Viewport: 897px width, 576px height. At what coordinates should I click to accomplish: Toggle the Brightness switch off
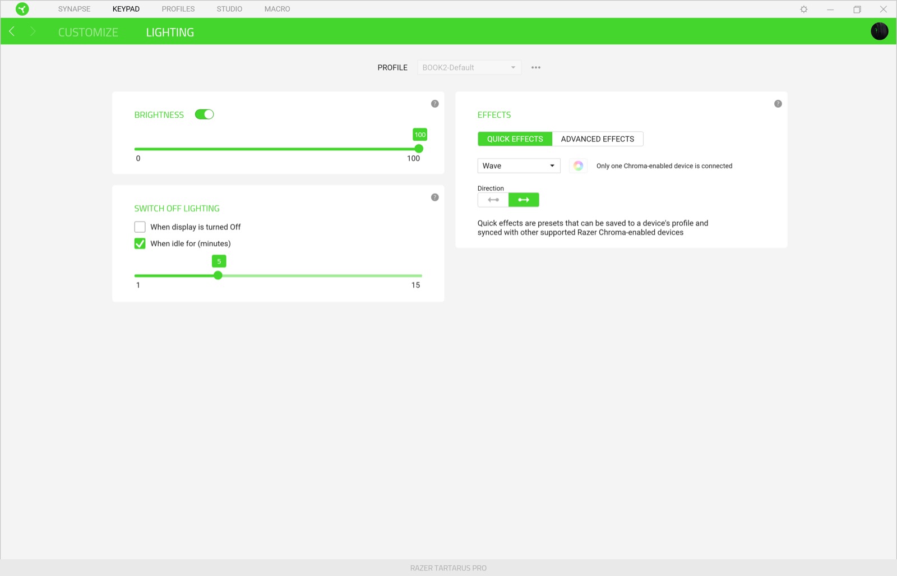pyautogui.click(x=204, y=114)
